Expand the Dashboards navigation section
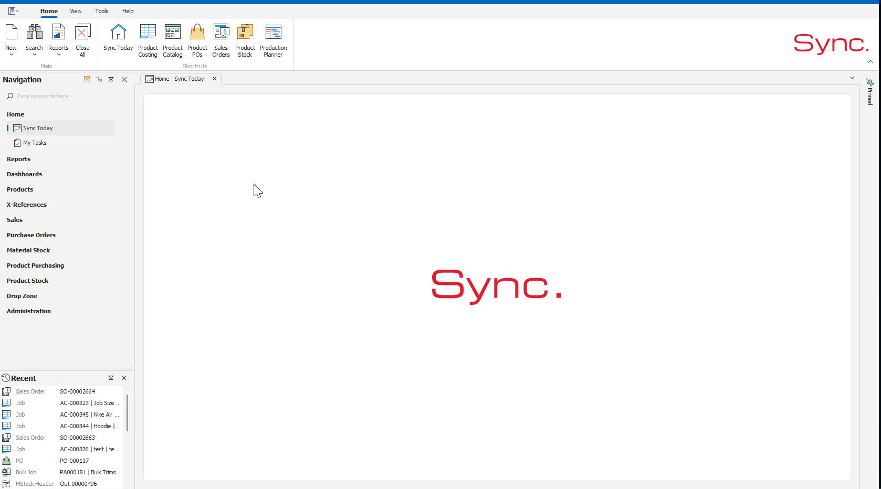 pos(24,174)
